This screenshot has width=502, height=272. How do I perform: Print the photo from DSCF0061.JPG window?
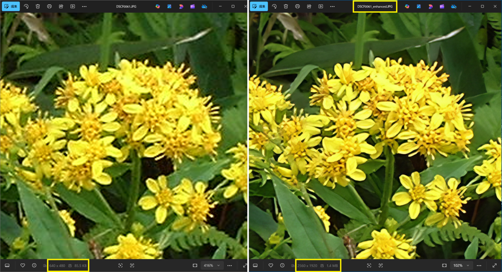(49, 6)
